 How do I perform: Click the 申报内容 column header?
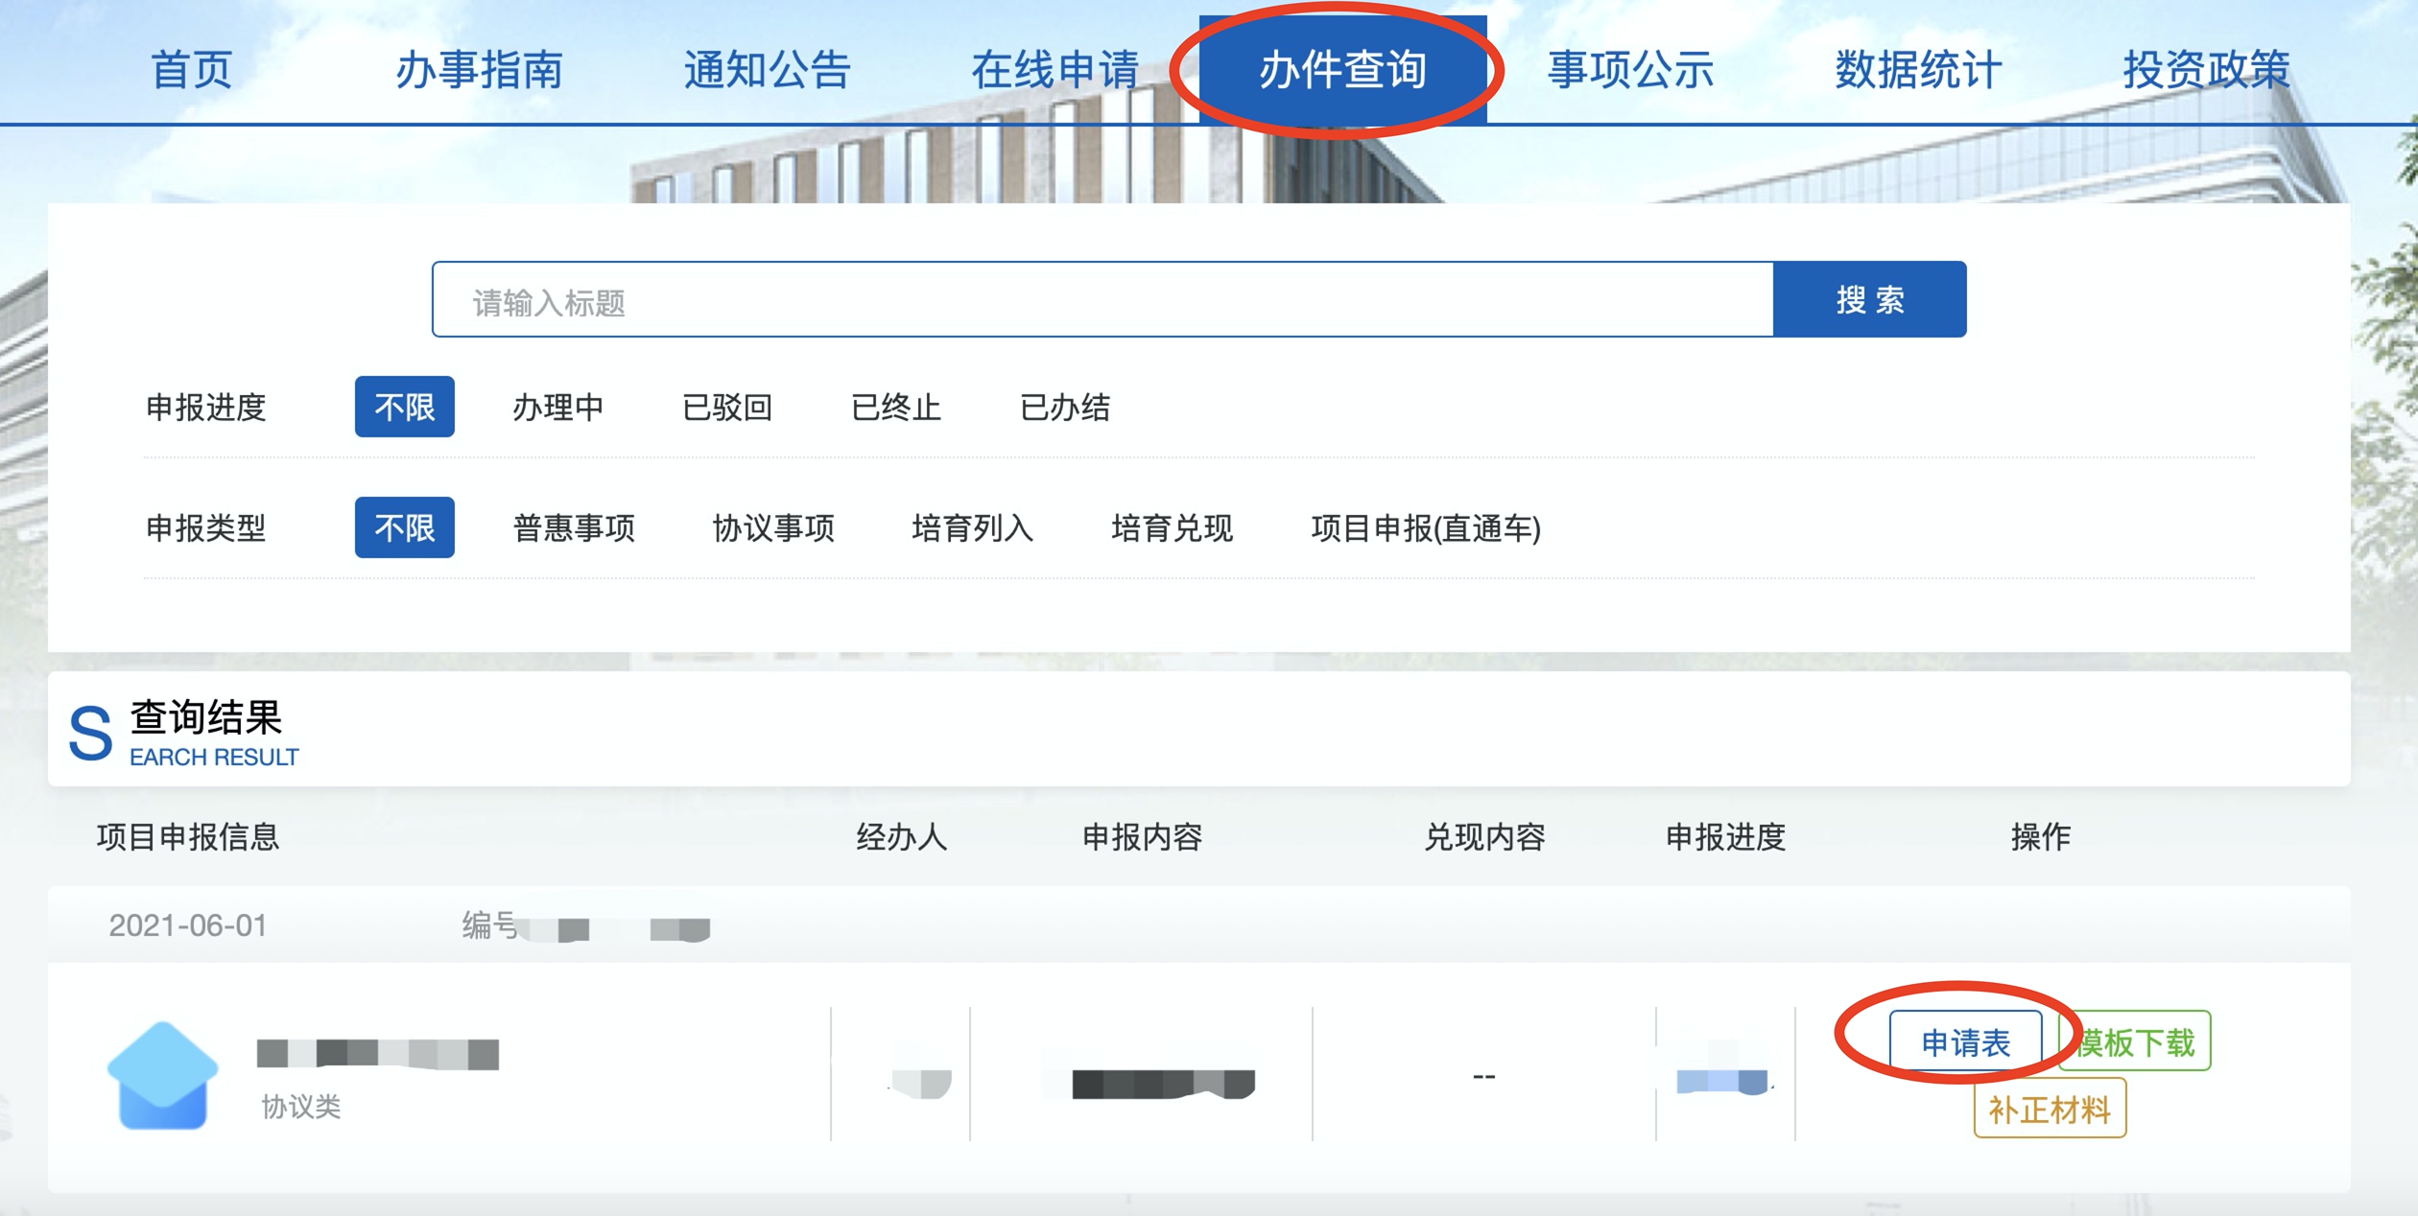1142,837
